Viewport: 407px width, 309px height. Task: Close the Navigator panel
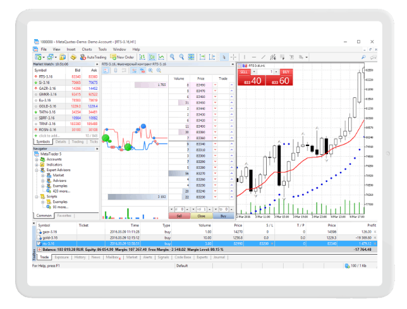[x=97, y=148]
